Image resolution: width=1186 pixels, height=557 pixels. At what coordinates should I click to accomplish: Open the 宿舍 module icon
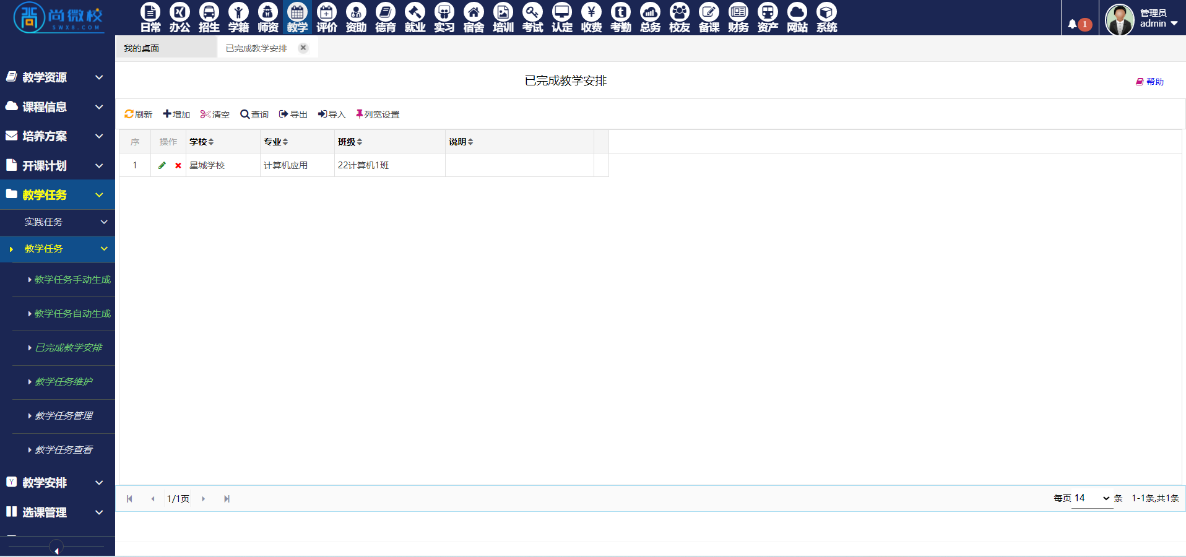coord(474,17)
